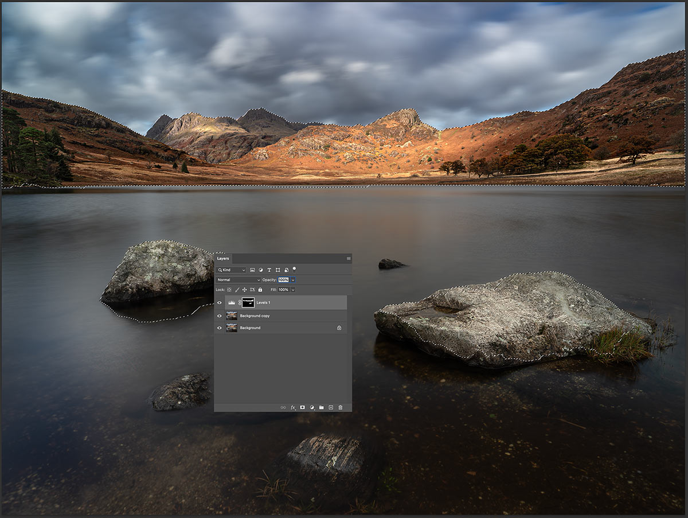Filter layers by type (T) icon
688x518 pixels.
coord(269,270)
